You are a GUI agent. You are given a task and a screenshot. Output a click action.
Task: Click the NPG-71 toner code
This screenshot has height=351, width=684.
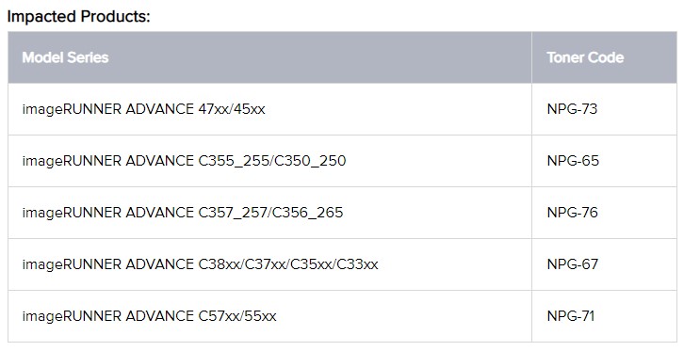tap(571, 316)
